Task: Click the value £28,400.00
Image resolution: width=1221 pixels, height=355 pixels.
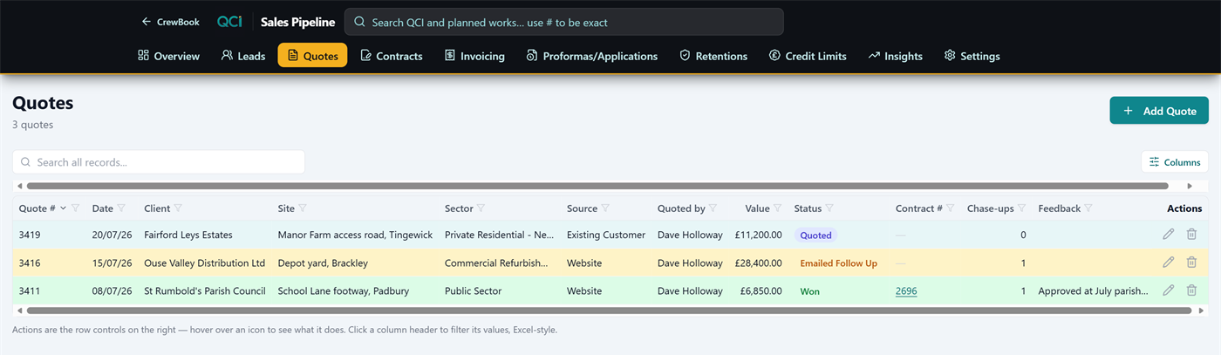Action: pos(759,263)
